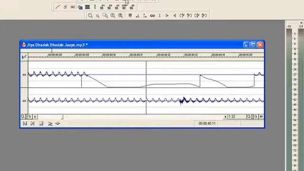Click the lower channel -Inf. label
This screenshot has height=171, width=304.
[x=24, y=101]
